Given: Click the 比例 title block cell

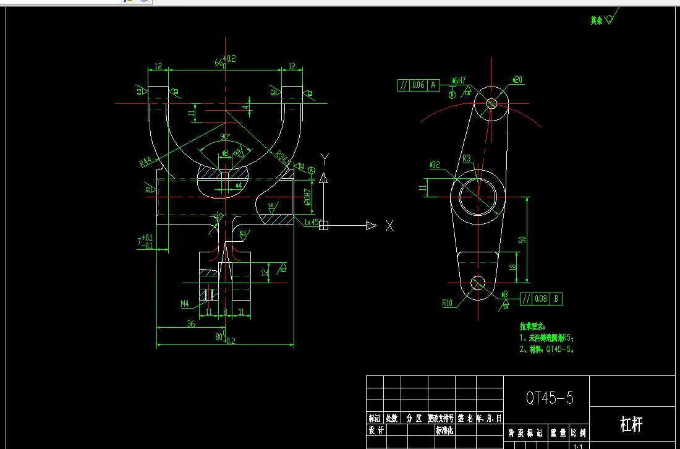Looking at the screenshot, I should (x=579, y=433).
